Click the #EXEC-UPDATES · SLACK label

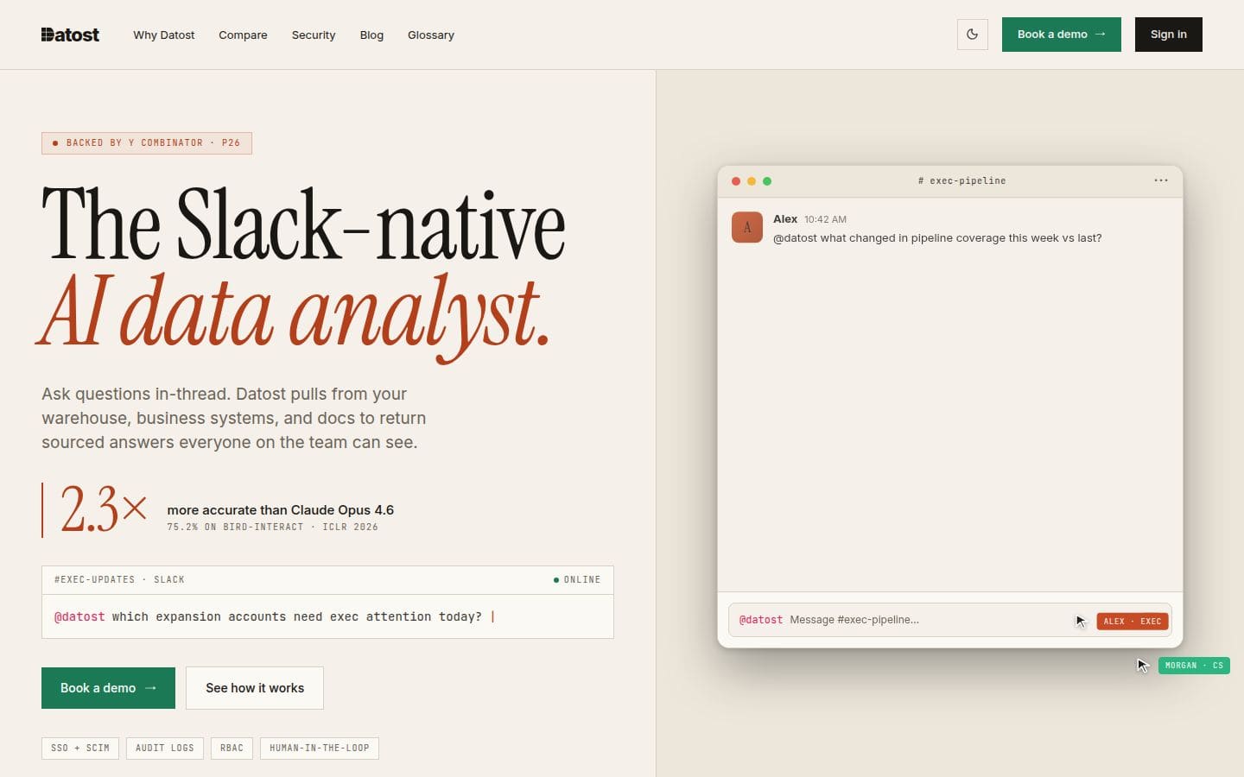[119, 580]
